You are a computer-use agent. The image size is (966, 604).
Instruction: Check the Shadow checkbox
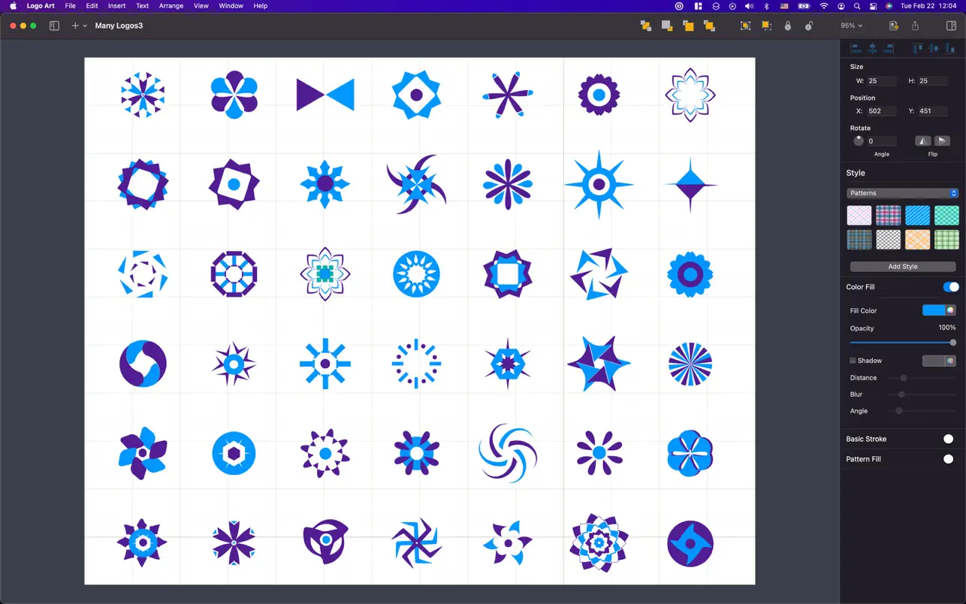tap(853, 361)
